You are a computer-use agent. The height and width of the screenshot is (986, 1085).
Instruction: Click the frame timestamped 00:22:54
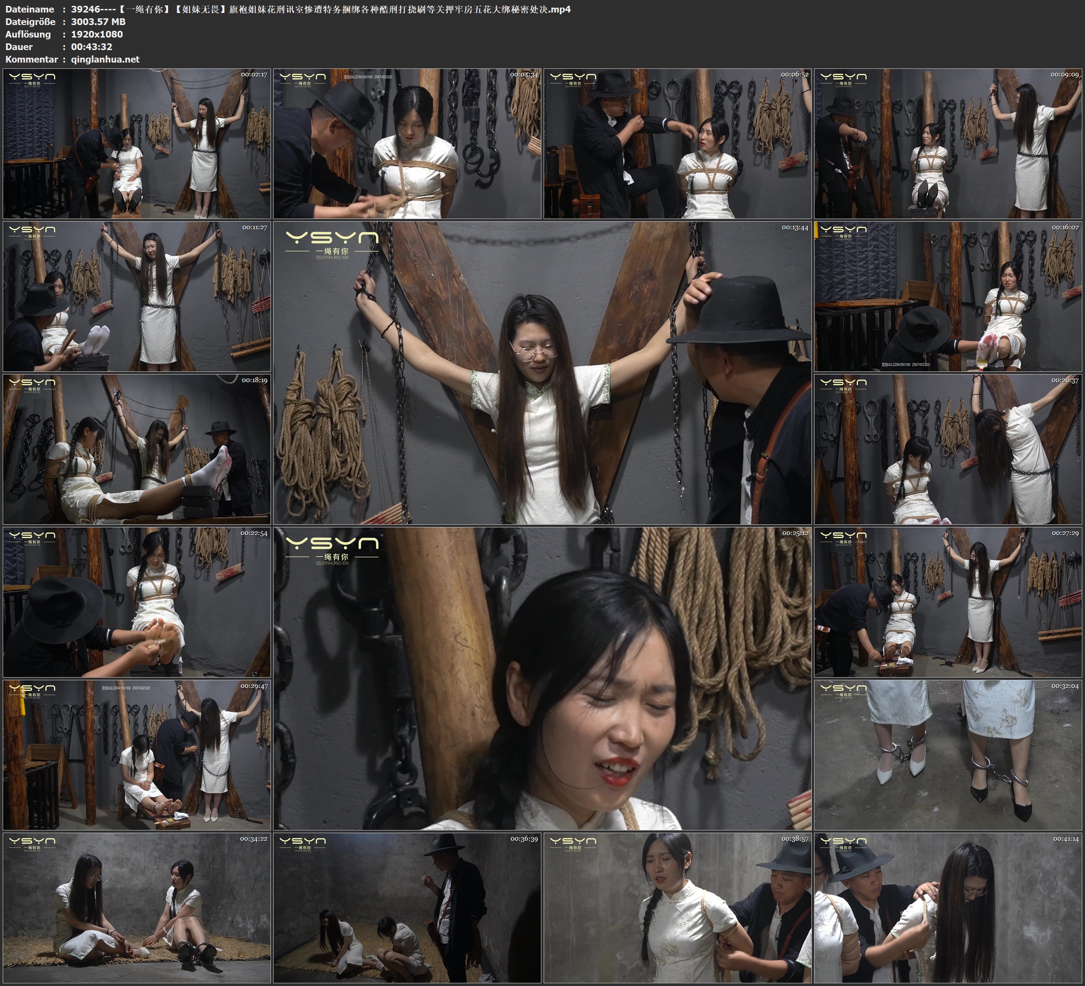(x=137, y=602)
